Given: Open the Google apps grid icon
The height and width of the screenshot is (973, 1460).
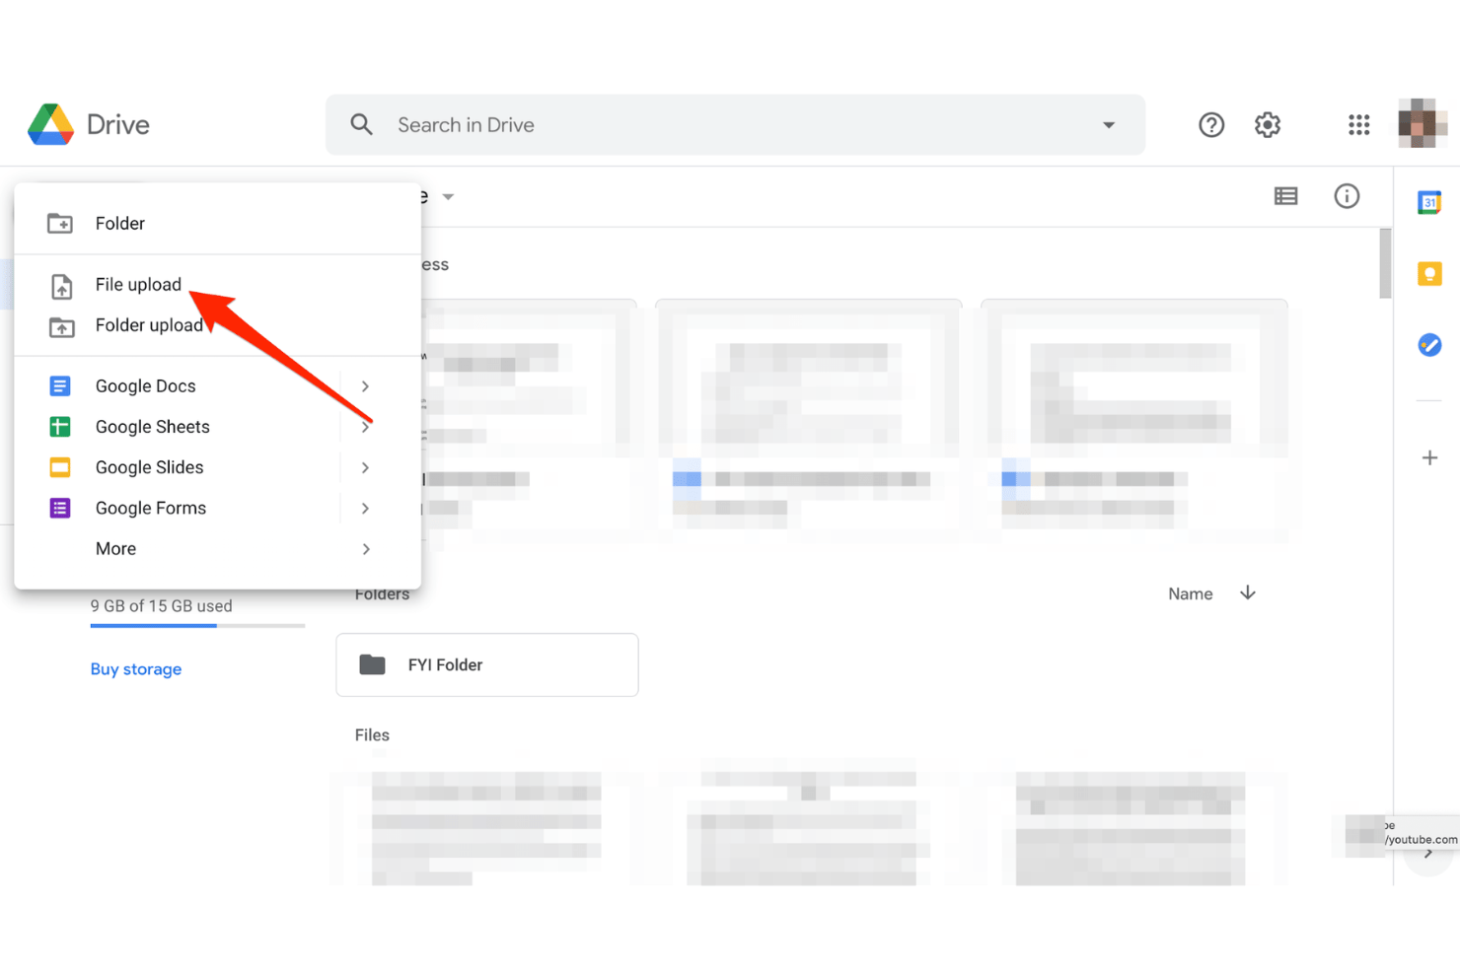Looking at the screenshot, I should [1359, 124].
